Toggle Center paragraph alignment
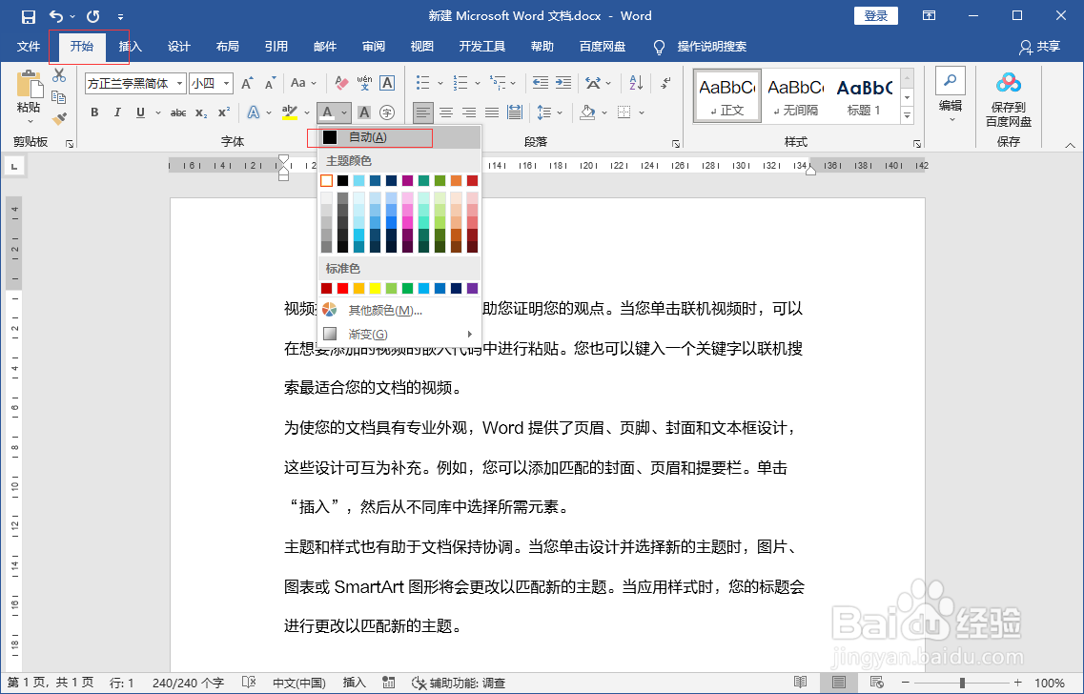Viewport: 1084px width, 694px height. coord(446,112)
